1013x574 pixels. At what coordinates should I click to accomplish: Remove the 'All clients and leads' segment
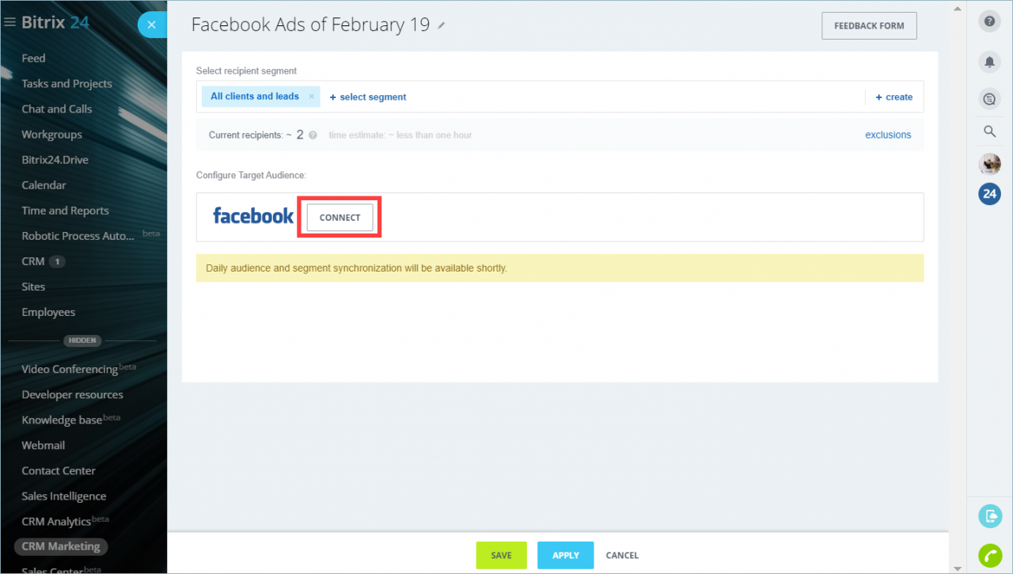311,97
